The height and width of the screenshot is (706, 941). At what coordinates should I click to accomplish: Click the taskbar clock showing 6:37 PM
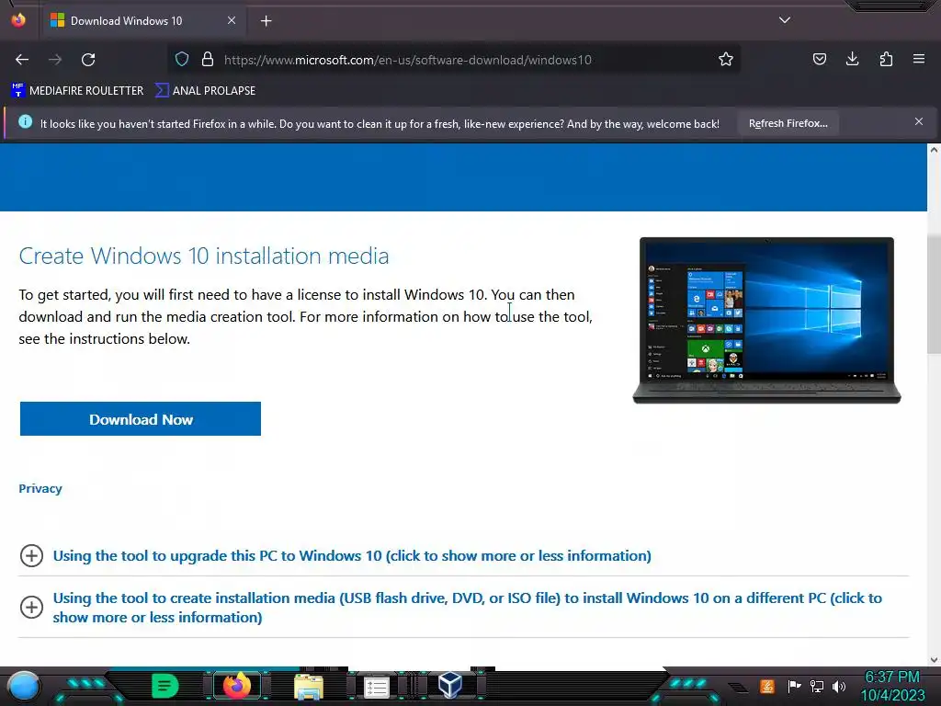[x=892, y=686]
